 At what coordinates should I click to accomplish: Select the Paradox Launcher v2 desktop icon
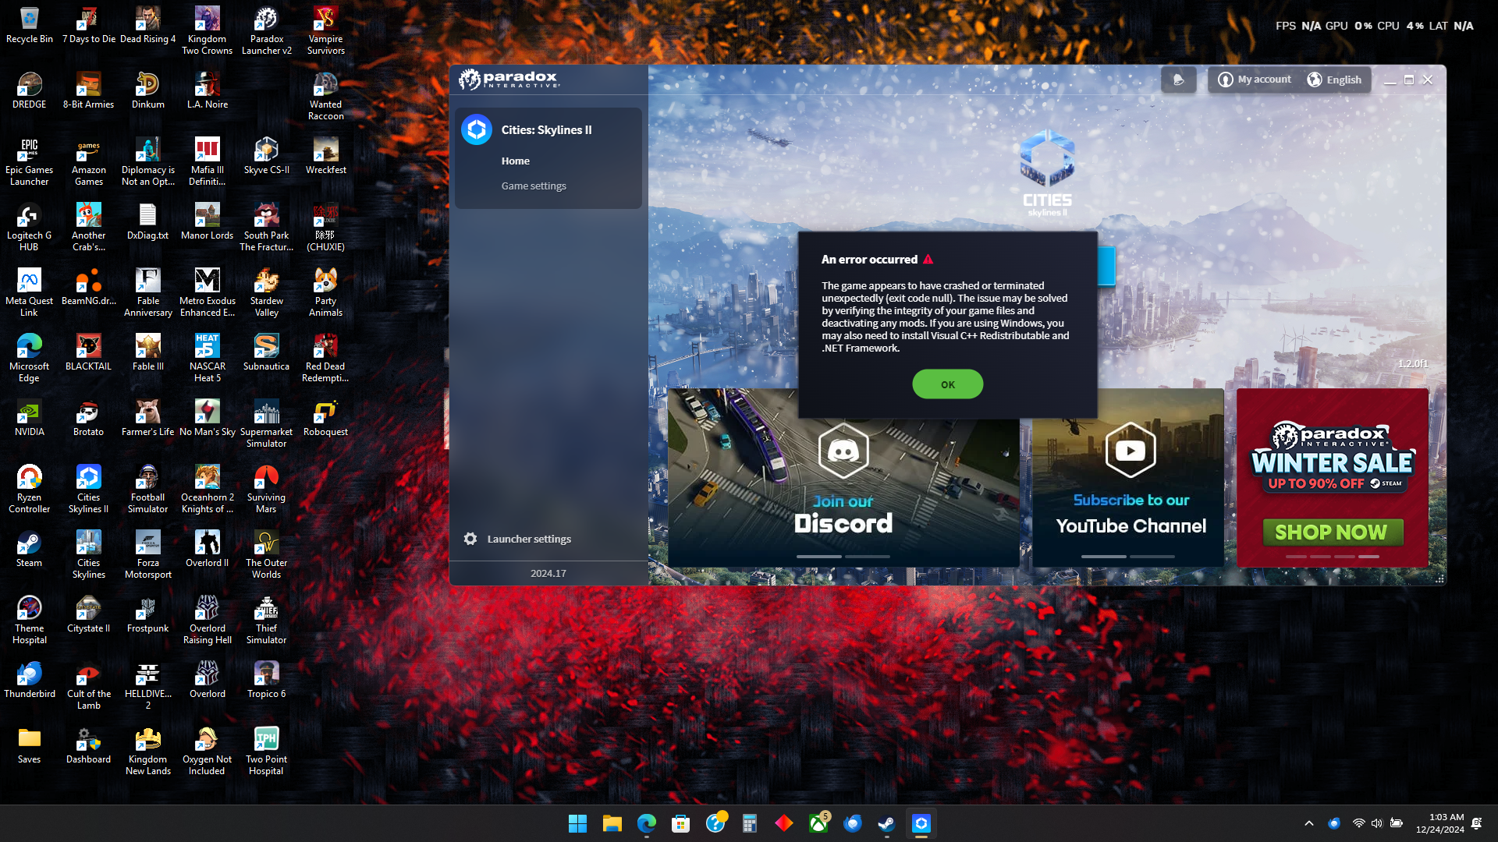point(266,31)
